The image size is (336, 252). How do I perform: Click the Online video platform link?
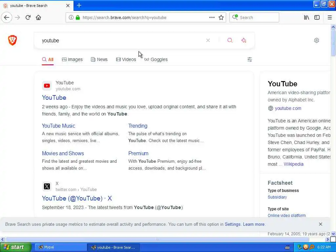[287, 215]
